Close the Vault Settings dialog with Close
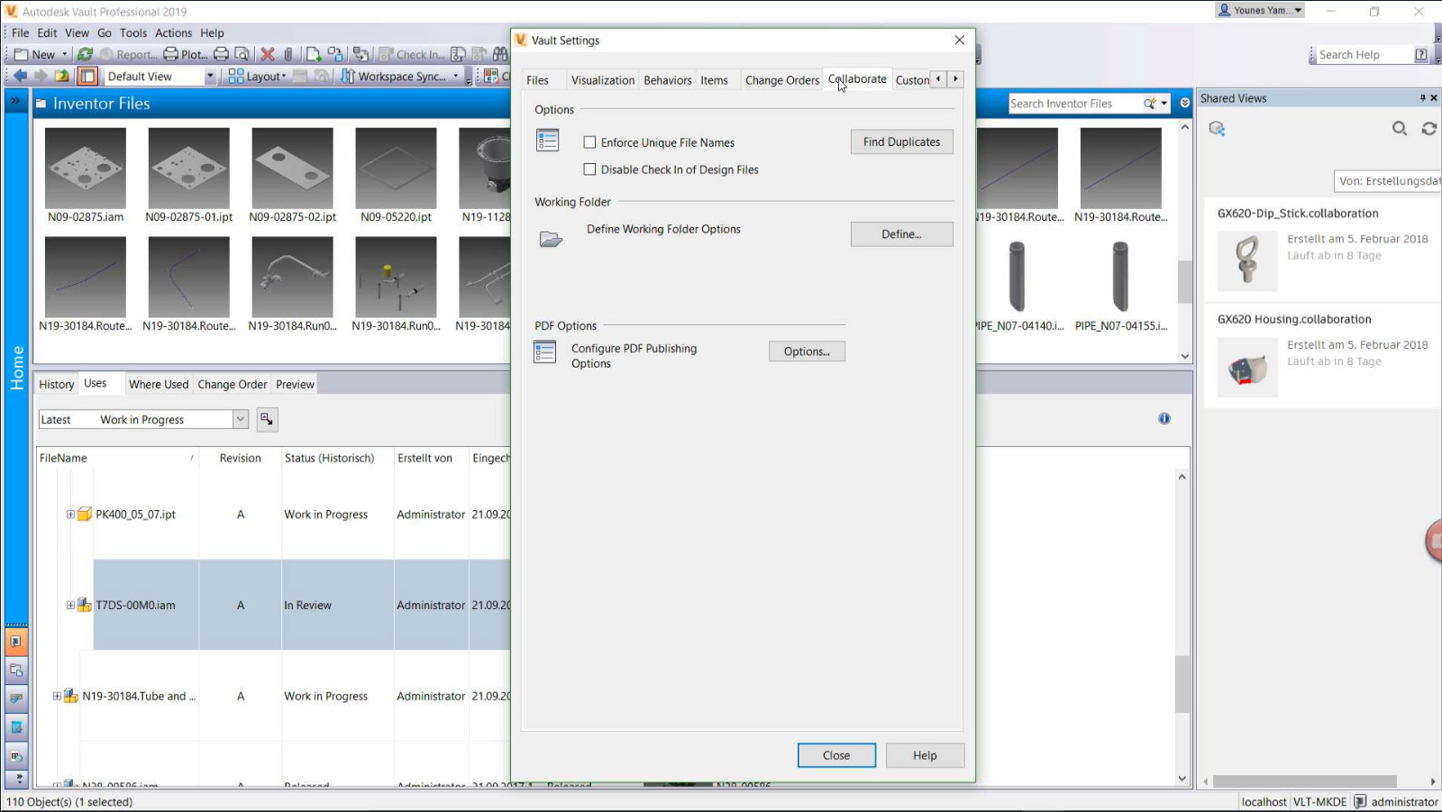 (836, 755)
